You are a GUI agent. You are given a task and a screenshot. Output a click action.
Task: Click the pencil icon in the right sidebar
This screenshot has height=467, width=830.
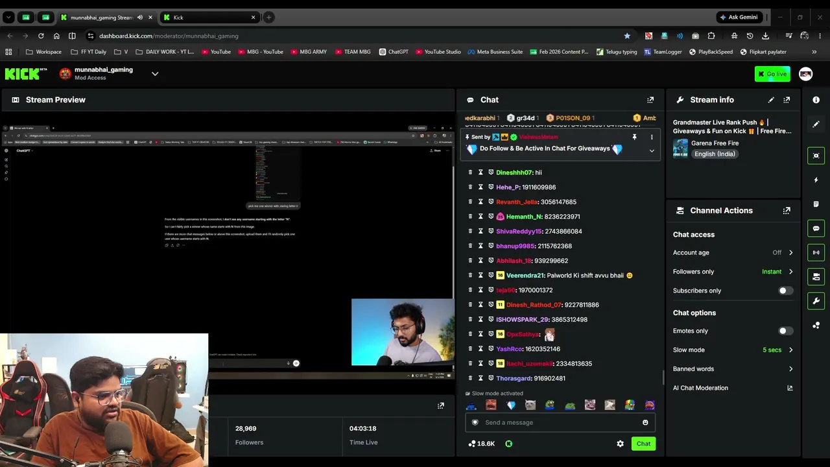[816, 124]
